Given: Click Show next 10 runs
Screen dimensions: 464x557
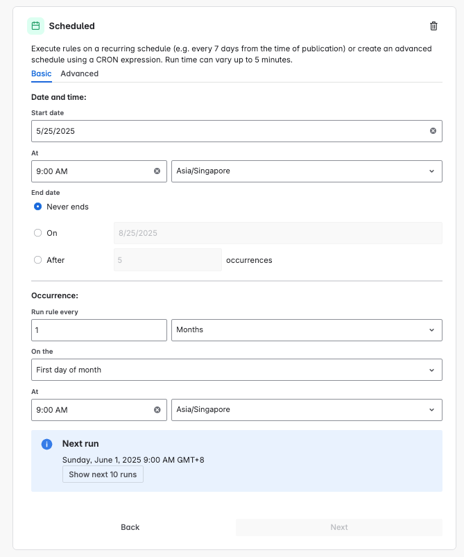Looking at the screenshot, I should [103, 474].
